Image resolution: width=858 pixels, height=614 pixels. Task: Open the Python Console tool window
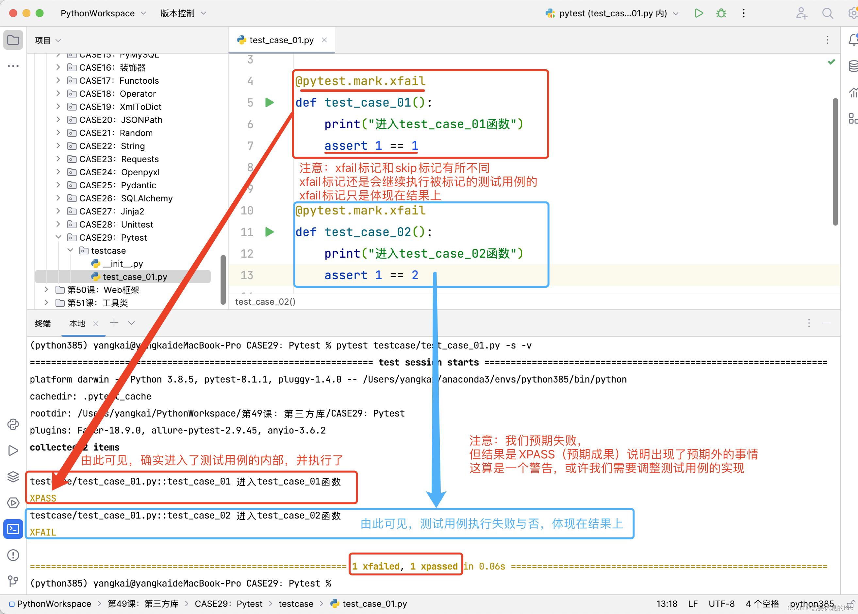pyautogui.click(x=13, y=424)
